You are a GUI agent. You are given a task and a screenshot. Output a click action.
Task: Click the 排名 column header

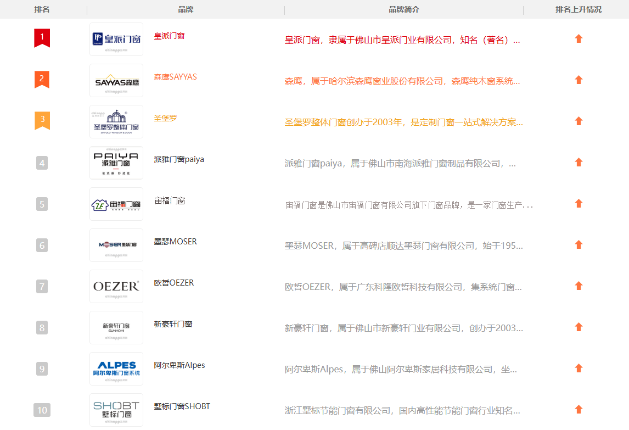click(x=42, y=9)
